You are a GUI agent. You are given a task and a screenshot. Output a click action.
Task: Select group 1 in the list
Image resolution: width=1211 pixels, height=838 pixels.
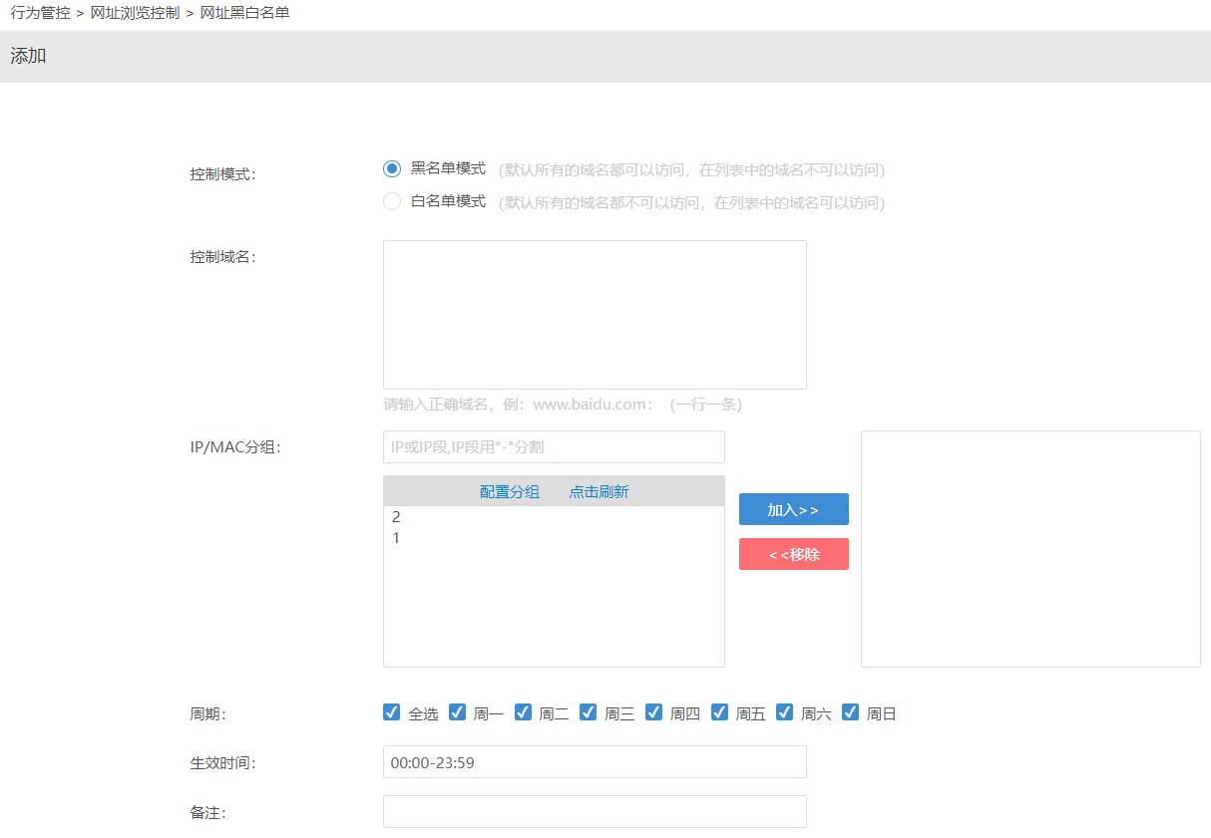tap(396, 538)
